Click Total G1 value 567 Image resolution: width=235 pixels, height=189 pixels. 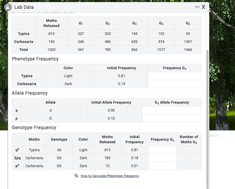pyautogui.click(x=81, y=50)
